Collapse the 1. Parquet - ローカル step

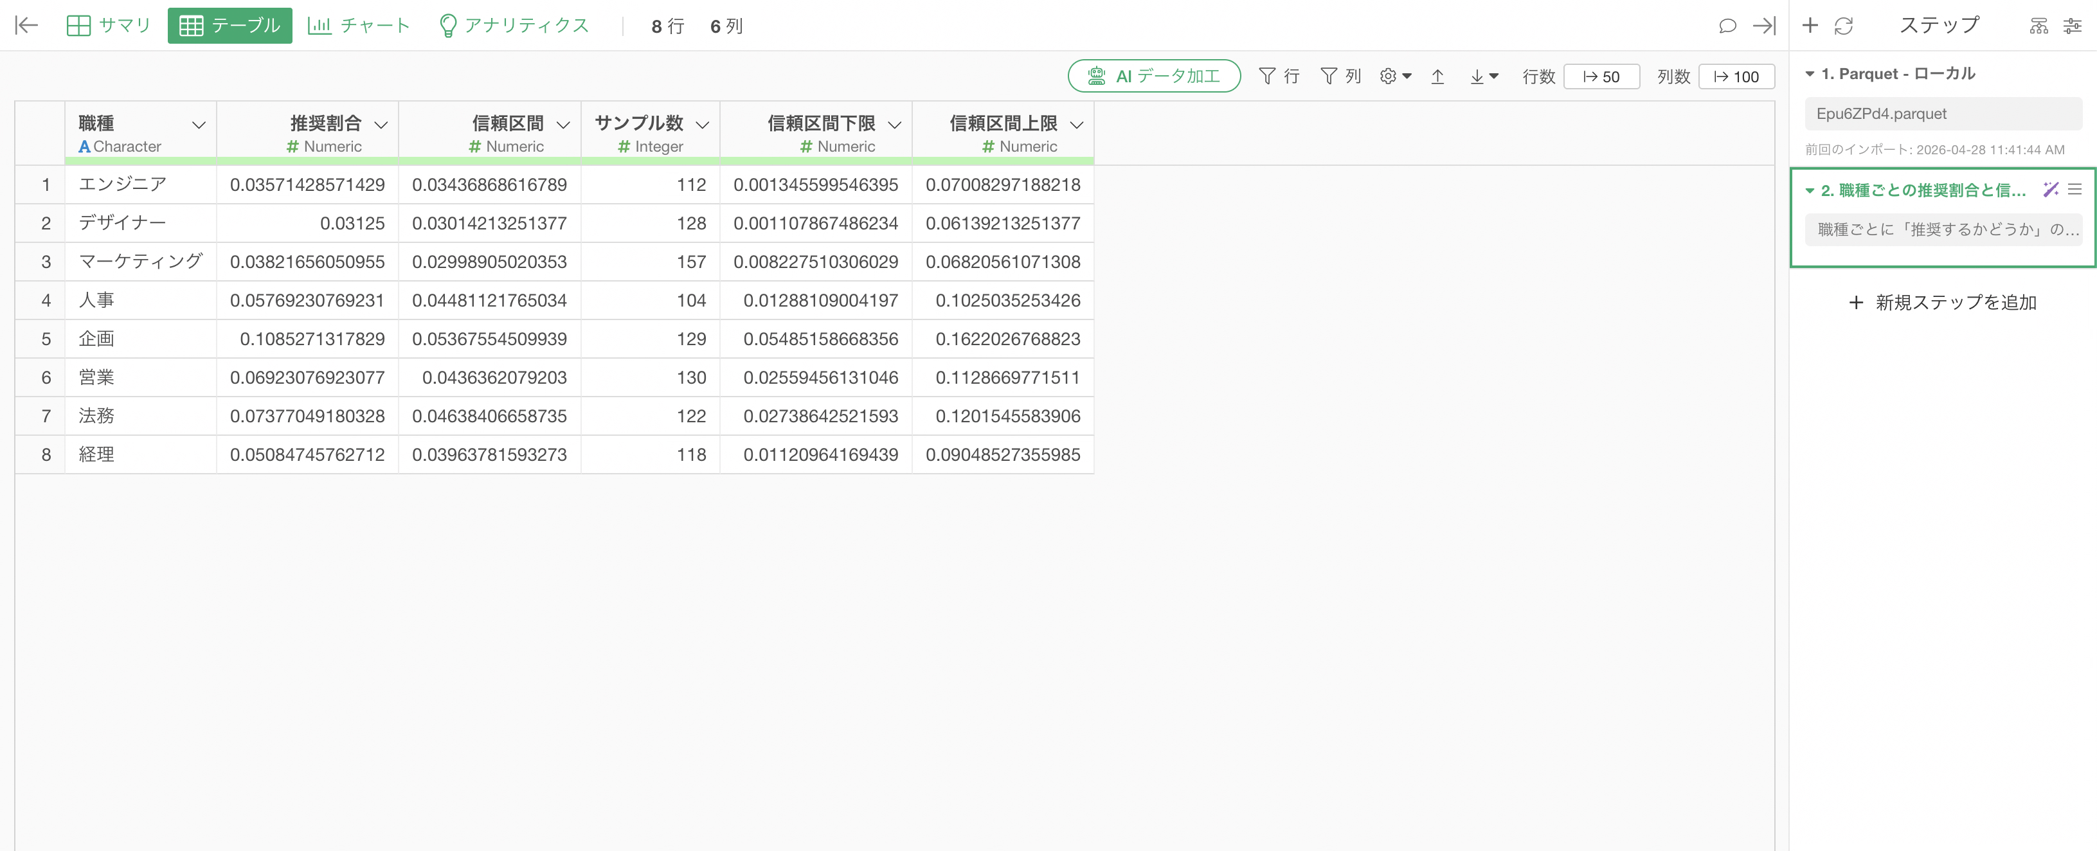1810,74
